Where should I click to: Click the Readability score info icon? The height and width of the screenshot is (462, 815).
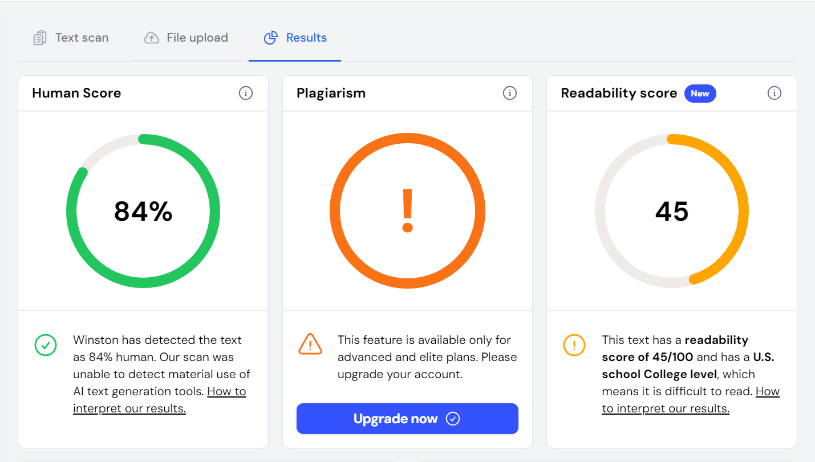[x=774, y=93]
